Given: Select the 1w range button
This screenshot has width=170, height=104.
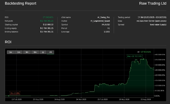Looking at the screenshot, I should tap(11, 52).
